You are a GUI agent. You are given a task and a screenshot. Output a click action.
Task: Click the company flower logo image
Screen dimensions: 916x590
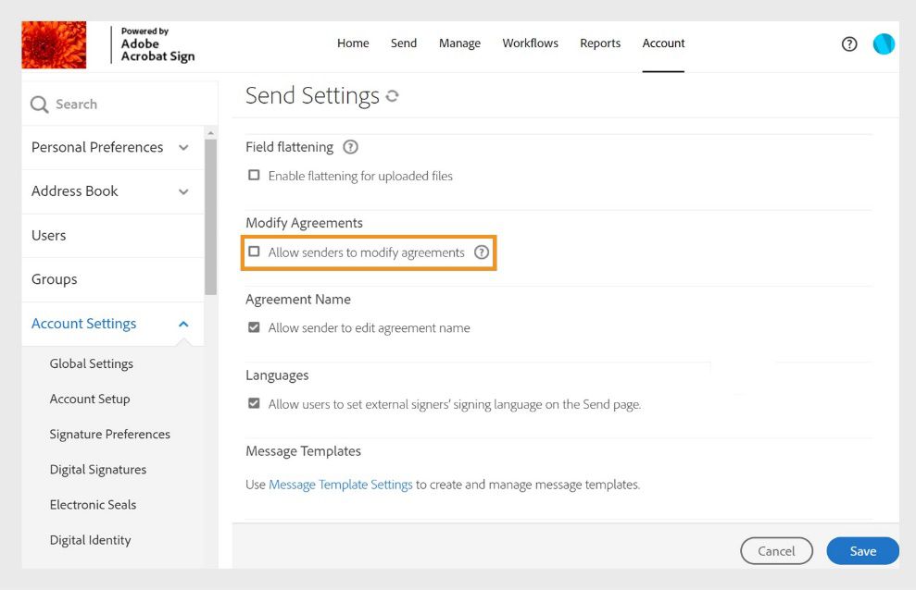click(53, 43)
